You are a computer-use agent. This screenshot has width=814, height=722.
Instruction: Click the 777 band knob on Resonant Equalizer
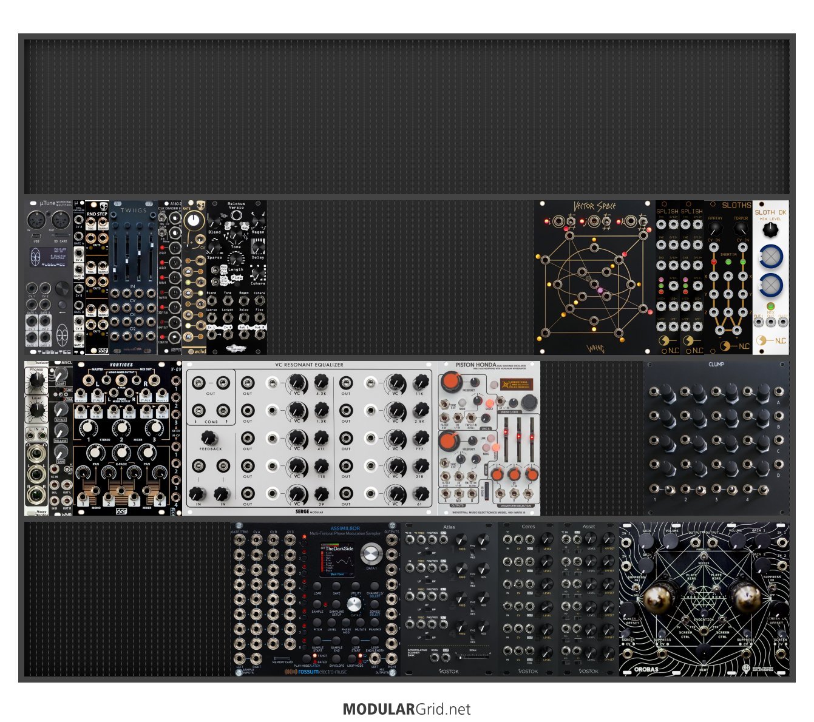(420, 437)
